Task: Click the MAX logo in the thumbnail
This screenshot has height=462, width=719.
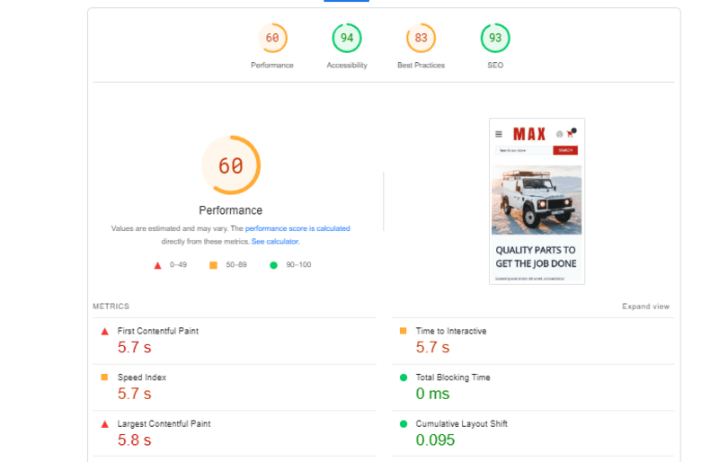Action: pyautogui.click(x=529, y=134)
